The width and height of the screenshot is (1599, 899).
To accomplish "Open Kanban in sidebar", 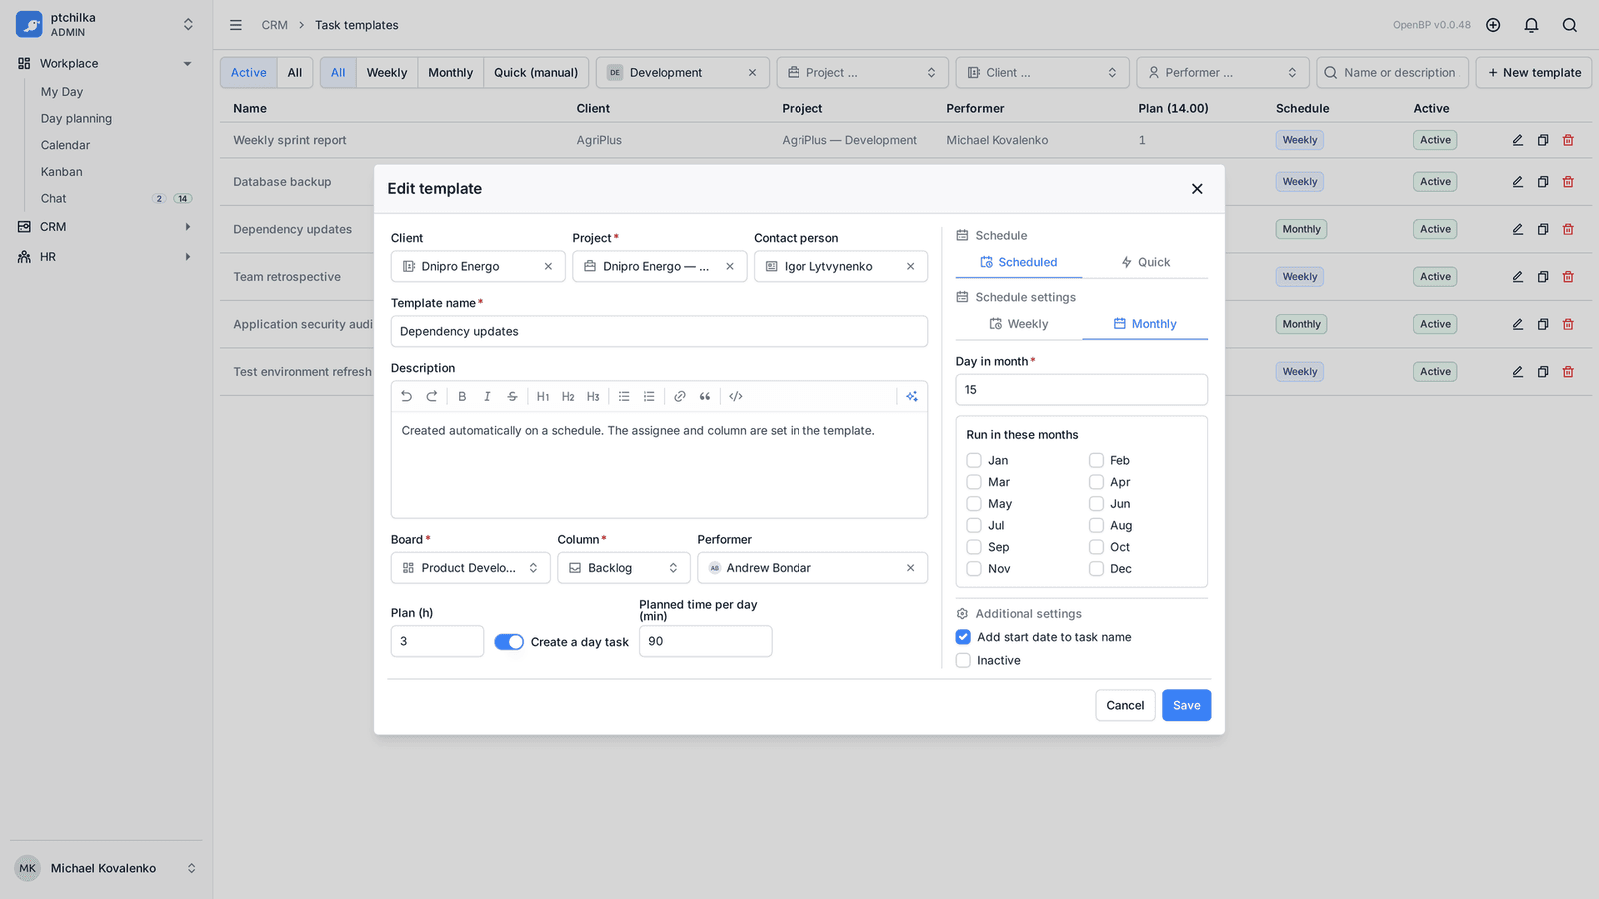I will [62, 172].
